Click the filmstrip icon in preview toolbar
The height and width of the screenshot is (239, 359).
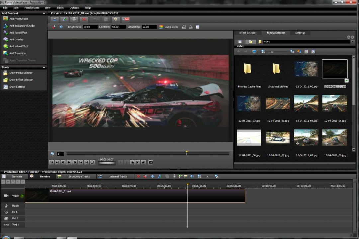[x=54, y=19]
